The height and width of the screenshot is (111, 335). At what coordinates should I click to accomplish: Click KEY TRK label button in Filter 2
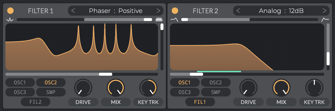coord(314,102)
